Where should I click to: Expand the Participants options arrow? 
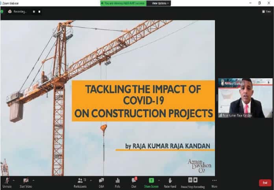click(x=91, y=181)
